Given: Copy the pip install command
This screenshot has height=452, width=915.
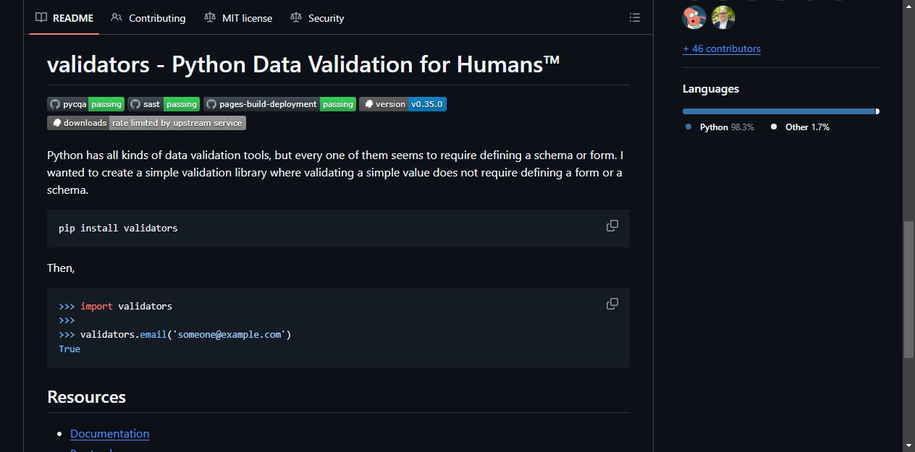Looking at the screenshot, I should coord(612,226).
